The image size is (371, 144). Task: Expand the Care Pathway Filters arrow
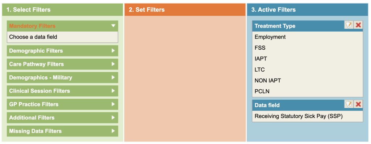pyautogui.click(x=113, y=64)
